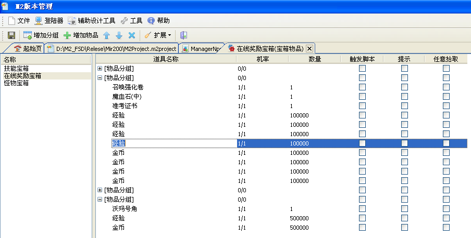Viewport: 471px width, 238px height.
Task: Click the exit door icon
Action: [183, 35]
